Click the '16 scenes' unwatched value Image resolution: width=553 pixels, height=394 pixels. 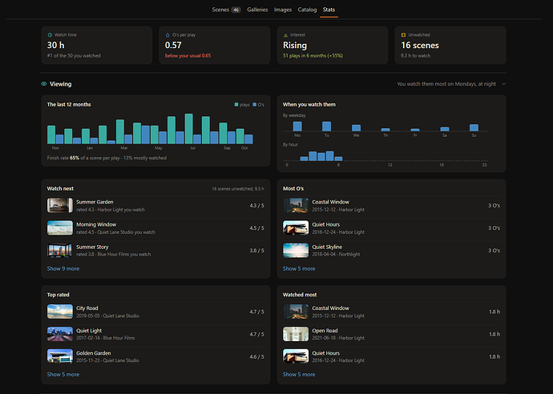point(420,45)
